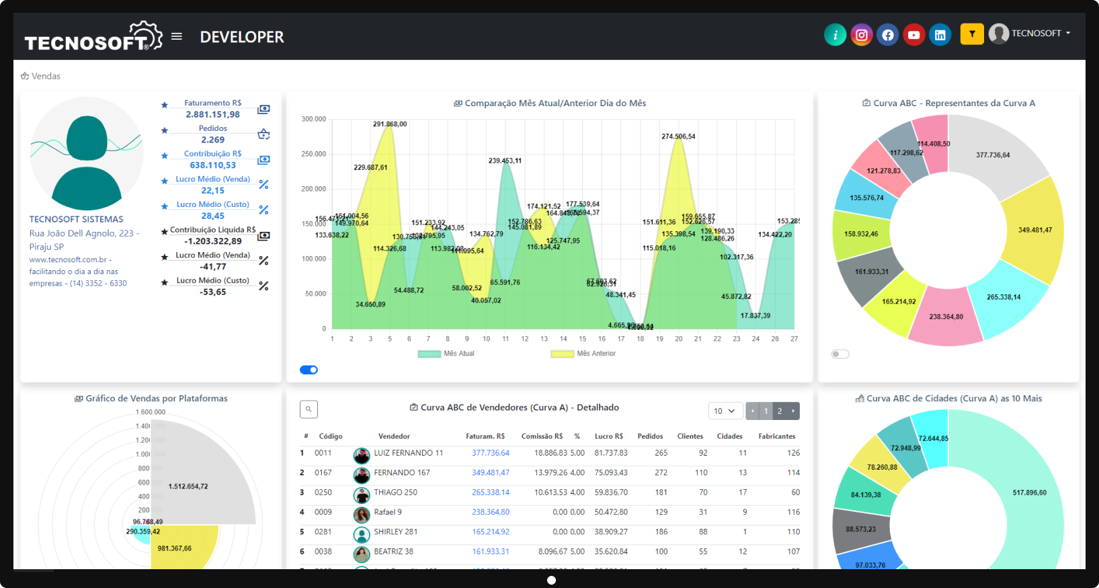This screenshot has height=588, width=1099.
Task: Toggle the blue switch under comparison chart
Action: (x=309, y=370)
